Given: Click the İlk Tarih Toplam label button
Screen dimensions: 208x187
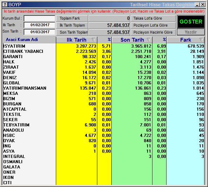Looking at the screenshot, I should (72, 25).
